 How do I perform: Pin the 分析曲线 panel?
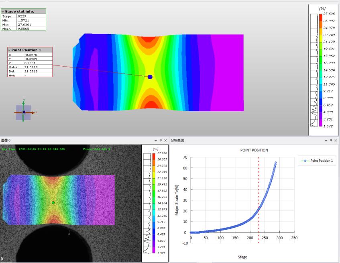[331, 141]
